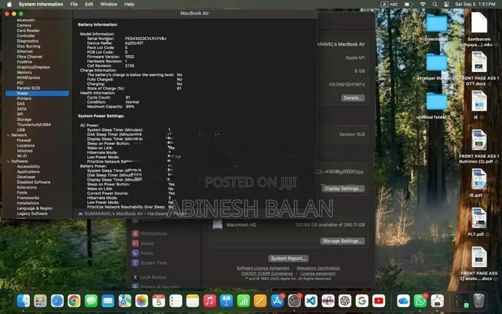Screen dimensions: 502x314
Task: Open the App Store in the Dock
Action: (x=277, y=301)
